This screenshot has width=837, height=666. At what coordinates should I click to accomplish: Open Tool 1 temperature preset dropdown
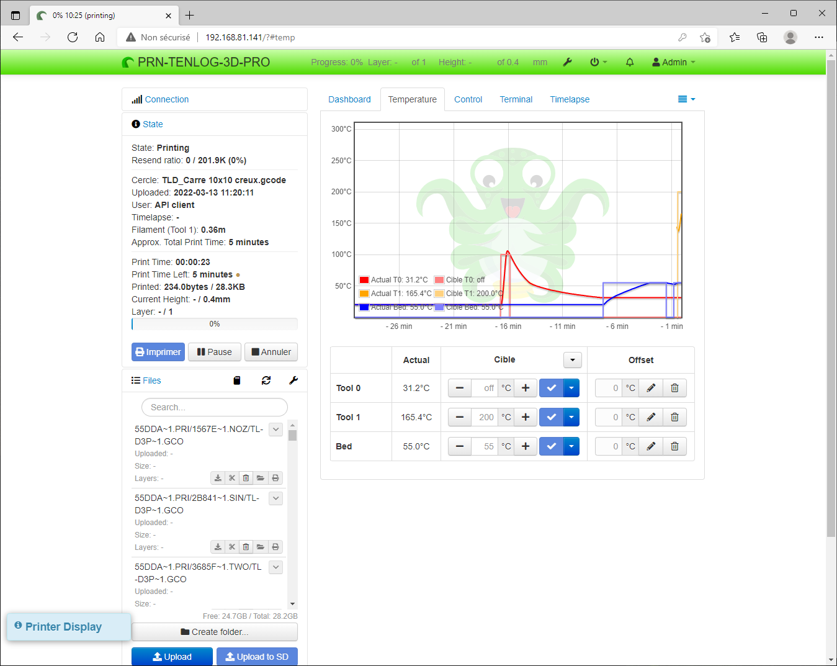571,417
